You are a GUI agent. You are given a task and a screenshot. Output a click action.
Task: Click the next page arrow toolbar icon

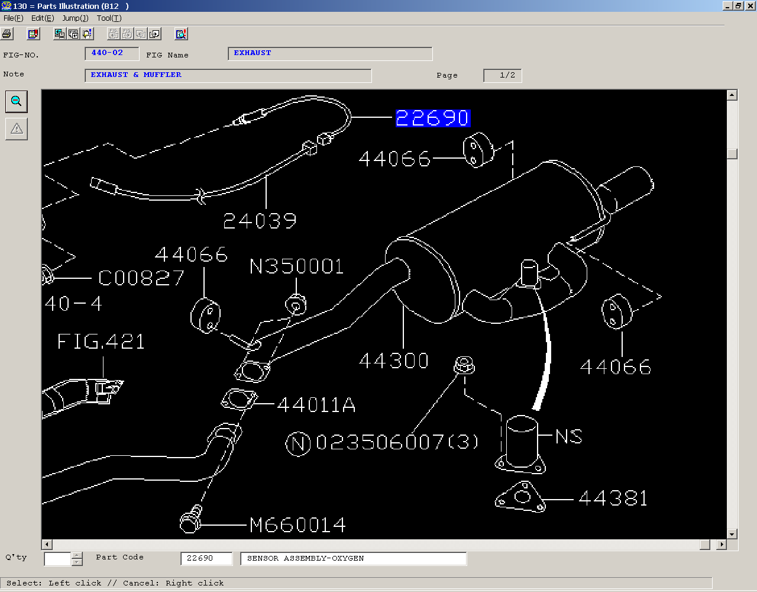tap(154, 34)
